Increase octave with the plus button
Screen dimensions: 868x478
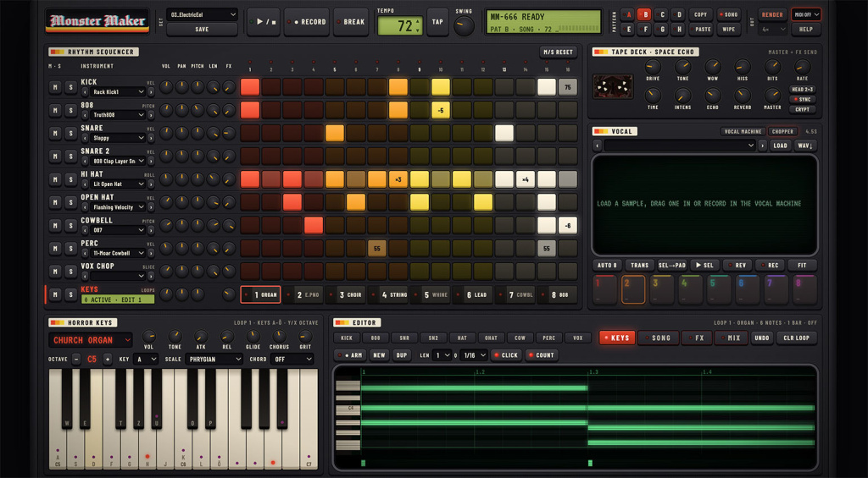pos(108,359)
